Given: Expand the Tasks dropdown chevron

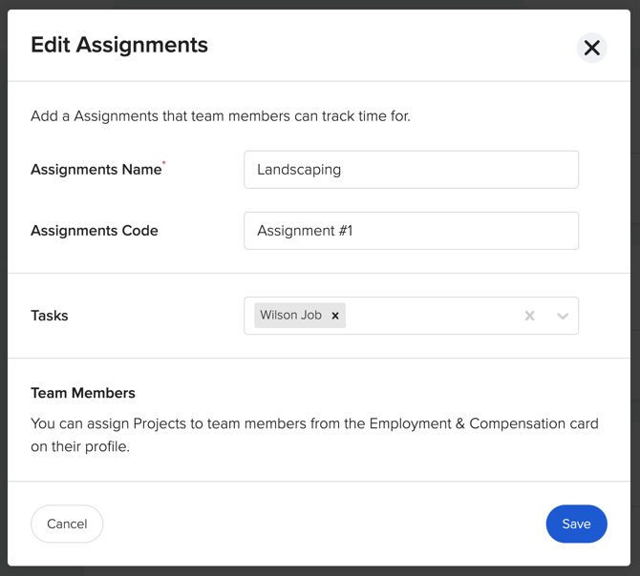Looking at the screenshot, I should [x=563, y=316].
